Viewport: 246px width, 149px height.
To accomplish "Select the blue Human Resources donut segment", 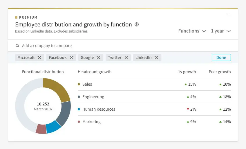I will click(53, 127).
